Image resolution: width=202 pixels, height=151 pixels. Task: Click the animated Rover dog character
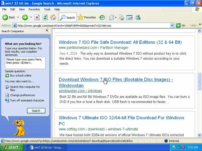(x=19, y=127)
